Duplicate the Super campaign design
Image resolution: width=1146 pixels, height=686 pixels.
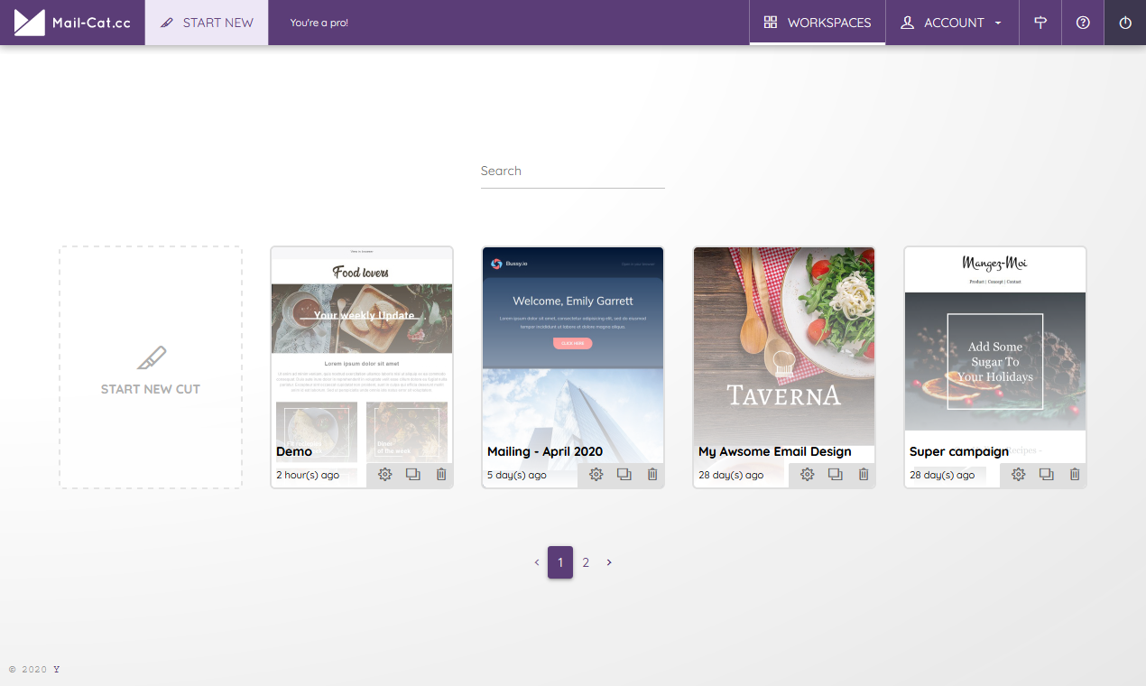tap(1046, 474)
